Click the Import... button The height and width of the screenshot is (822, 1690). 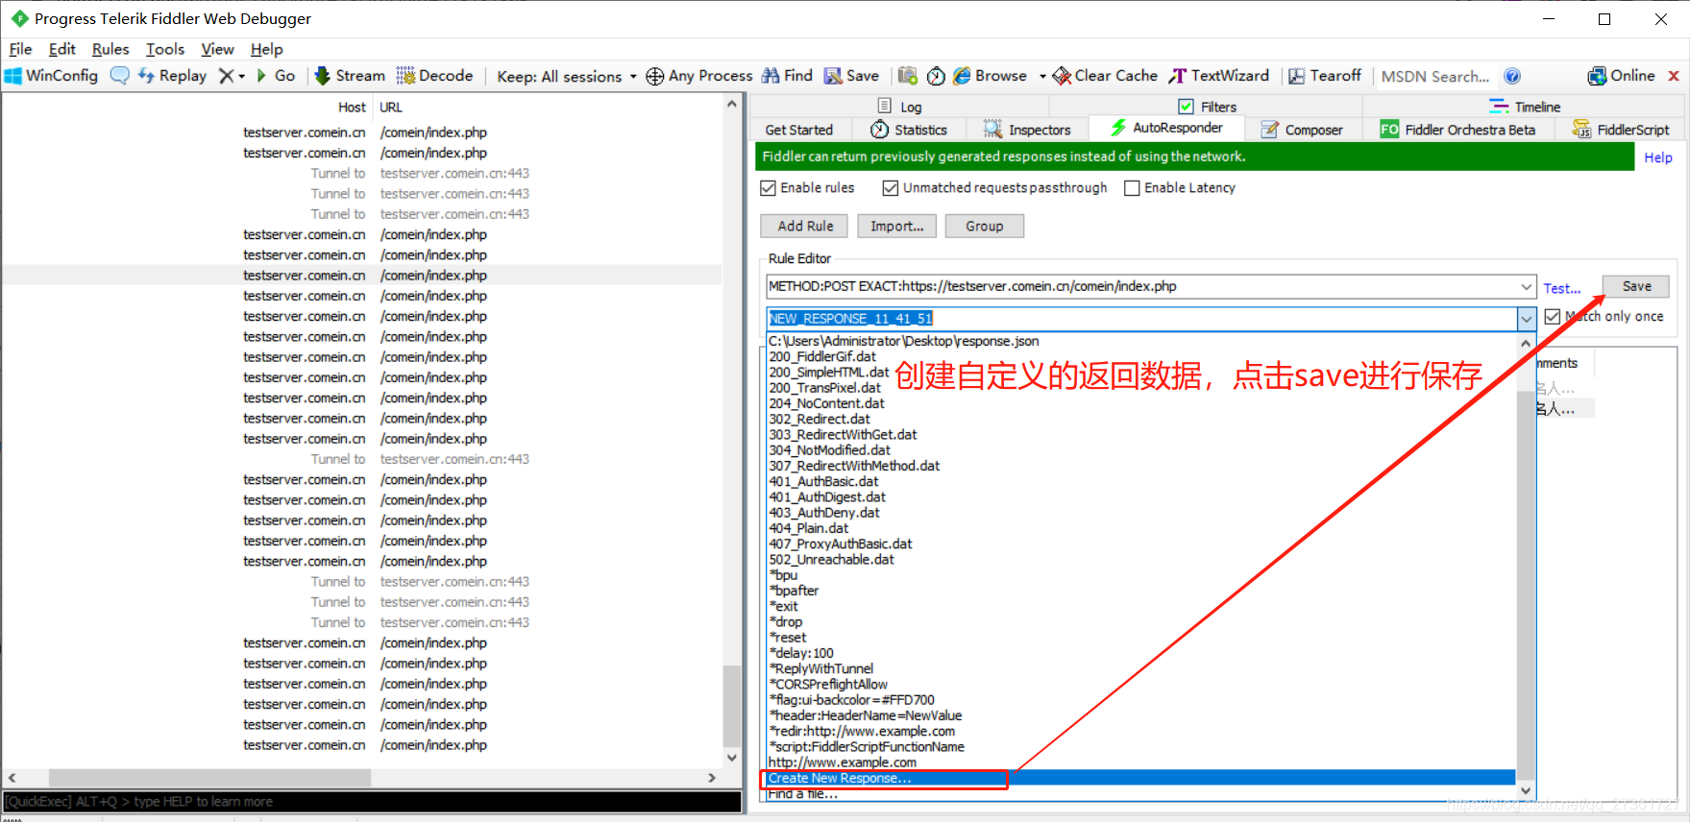[x=896, y=226]
